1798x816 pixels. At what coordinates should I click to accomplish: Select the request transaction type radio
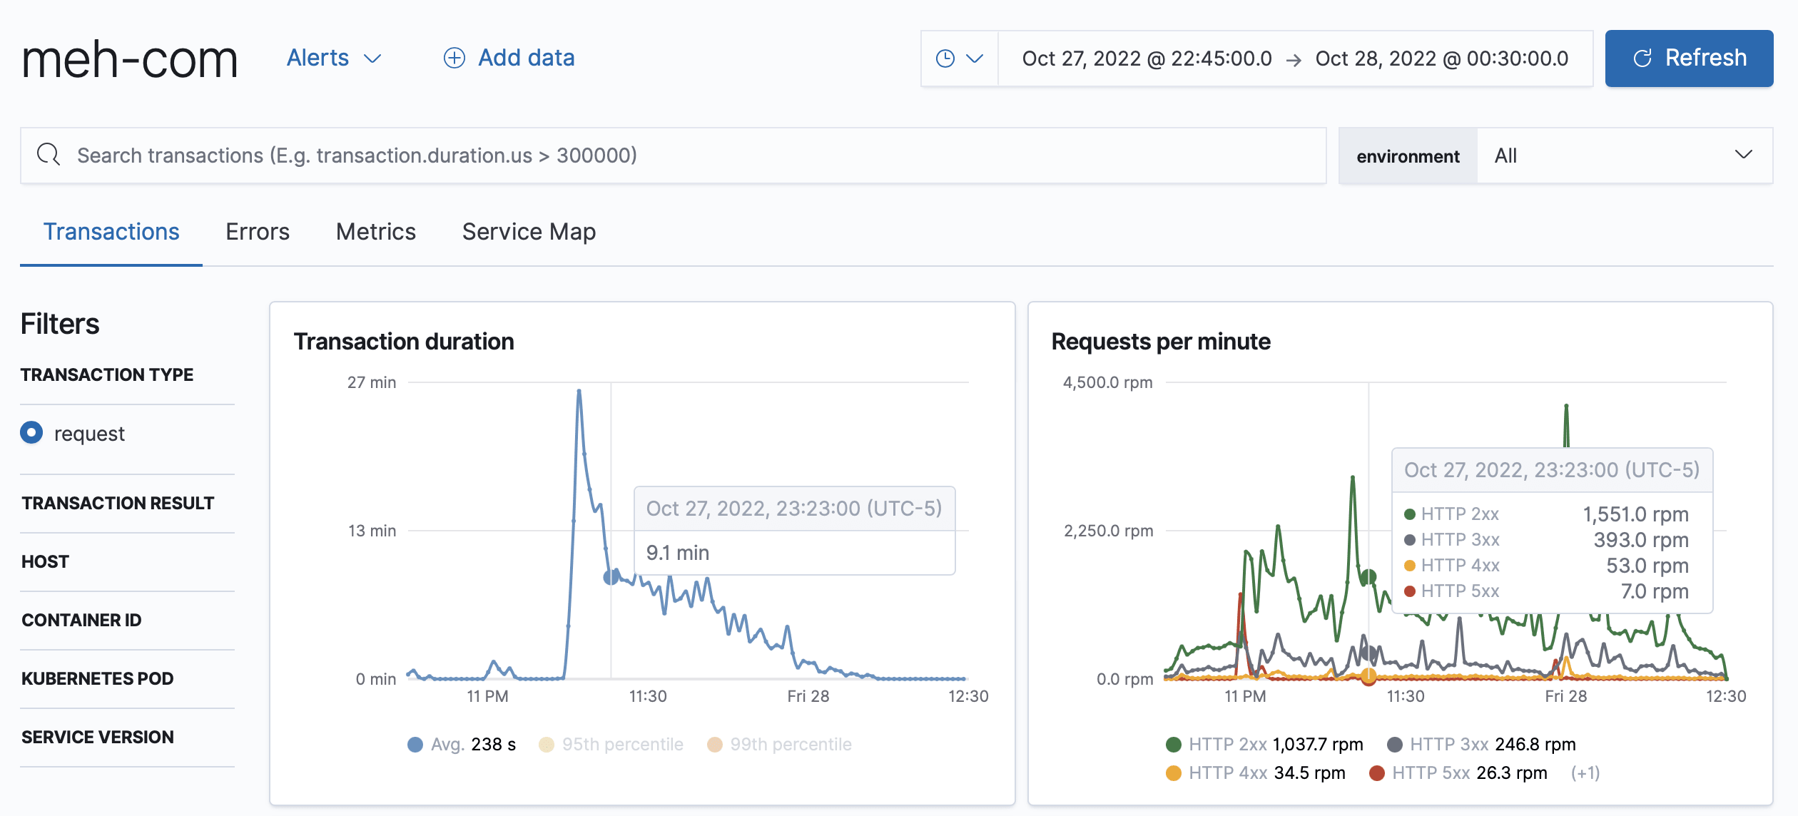tap(31, 432)
